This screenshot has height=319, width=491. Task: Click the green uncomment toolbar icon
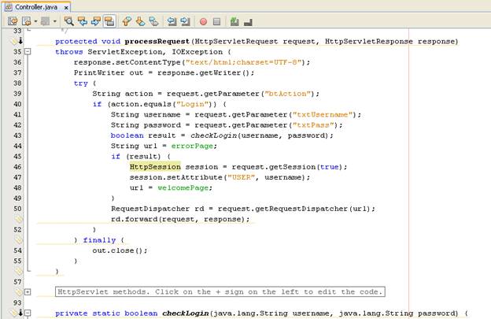[x=234, y=21]
